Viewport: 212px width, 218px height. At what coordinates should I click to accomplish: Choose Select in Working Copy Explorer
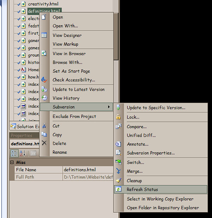(161, 199)
